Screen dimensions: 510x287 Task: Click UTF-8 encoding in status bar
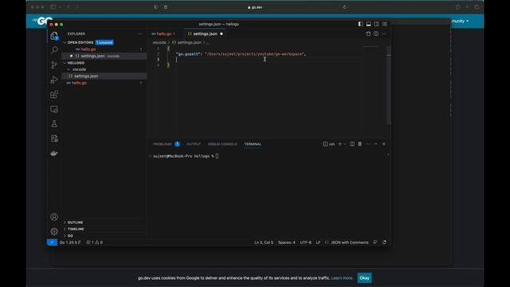306,242
